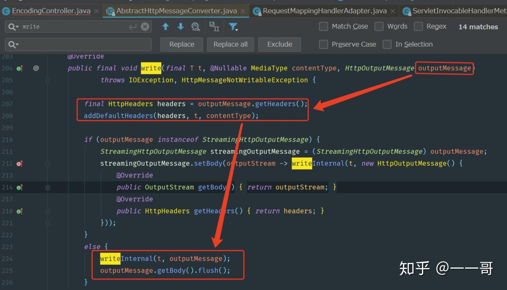Click 'else' keyword on line 223
The image size is (507, 290).
[x=92, y=247]
